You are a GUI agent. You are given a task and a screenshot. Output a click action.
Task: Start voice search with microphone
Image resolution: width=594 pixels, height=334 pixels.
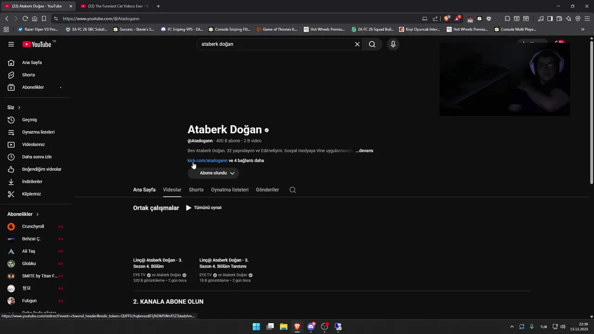pos(393,44)
